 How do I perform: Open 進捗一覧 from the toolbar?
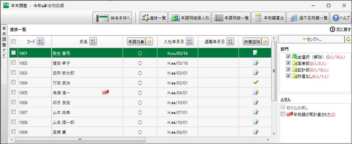(153, 18)
